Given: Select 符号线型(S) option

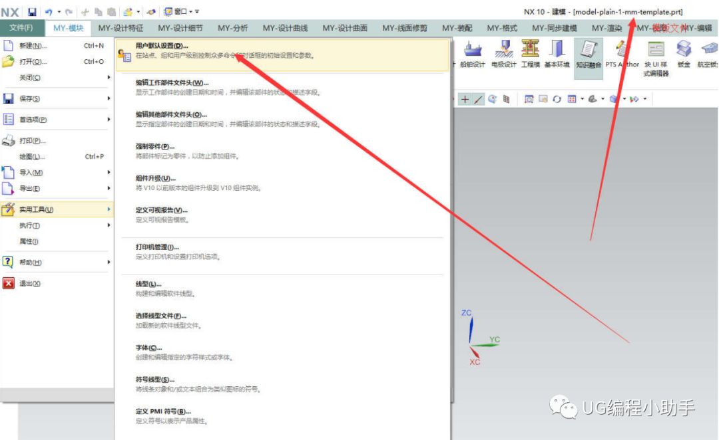Looking at the screenshot, I should 282,384.
